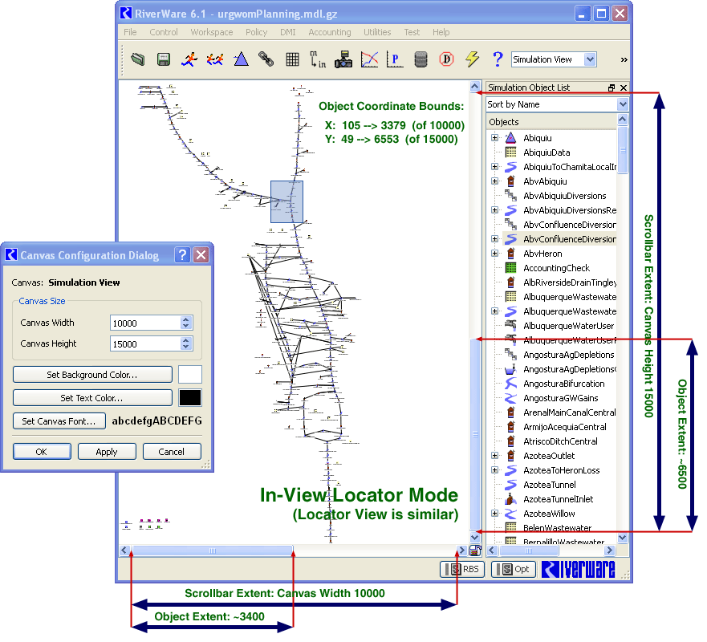Click the yellow lightning bolt icon
The width and height of the screenshot is (707, 642).
pyautogui.click(x=472, y=59)
